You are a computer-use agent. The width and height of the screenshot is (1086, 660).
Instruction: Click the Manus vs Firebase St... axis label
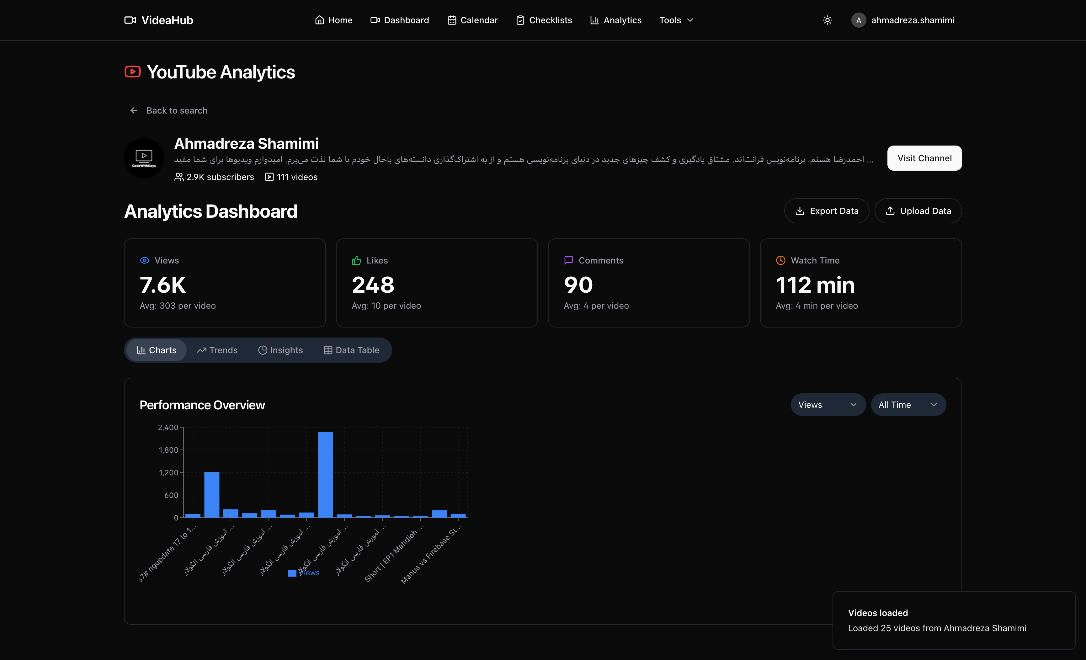(432, 555)
